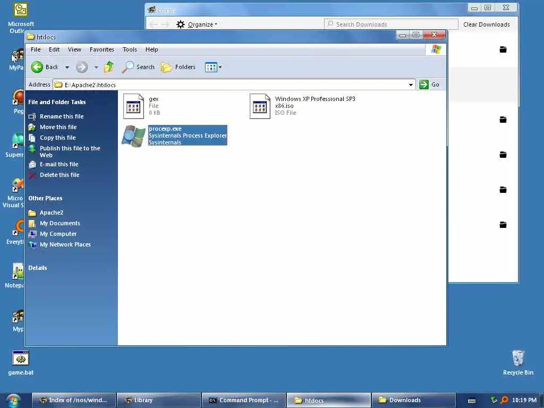Screen dimensions: 544x408
Task: Collapse the File and Folder Tasks header
Action: click(x=57, y=102)
